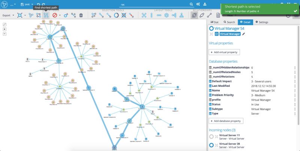300x151 pixels.
Task: Click the focus icon under Virtual Manager 54
Action: (211, 34)
